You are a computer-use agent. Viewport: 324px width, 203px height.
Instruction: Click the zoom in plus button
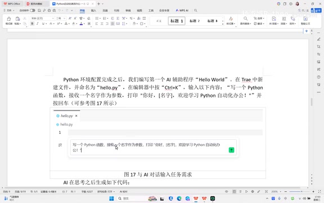313,192
